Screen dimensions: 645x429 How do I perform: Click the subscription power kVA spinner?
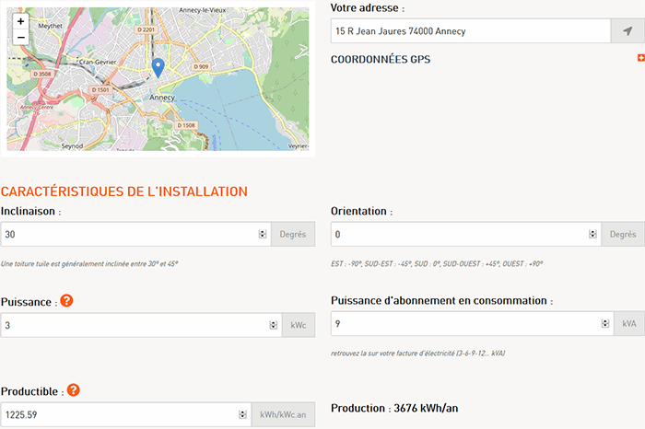[604, 324]
